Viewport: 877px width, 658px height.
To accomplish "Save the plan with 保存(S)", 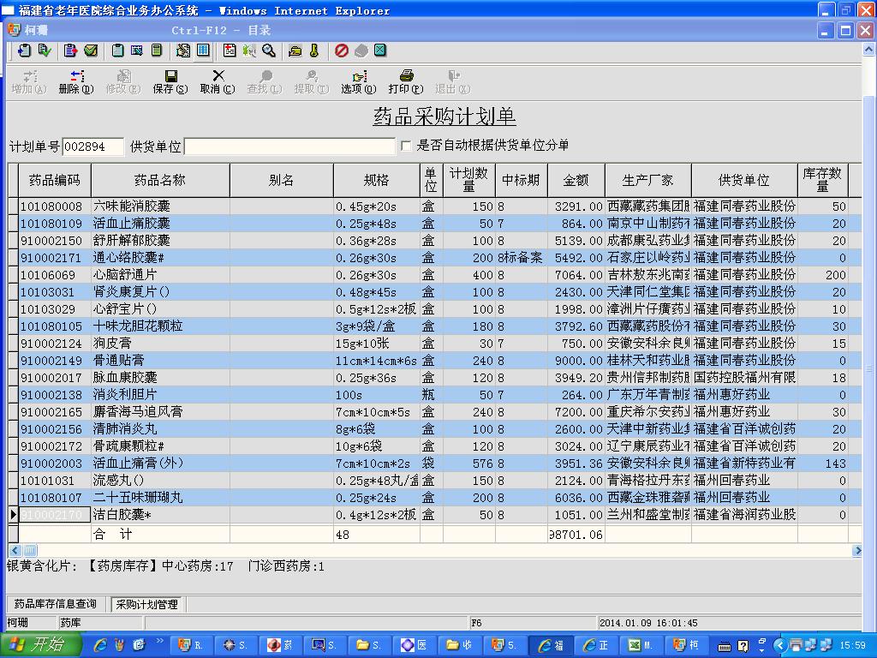I will pos(170,82).
